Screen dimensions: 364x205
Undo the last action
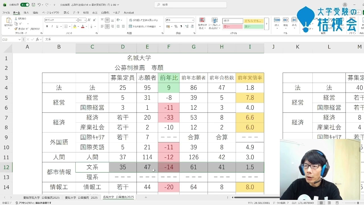(39, 5)
